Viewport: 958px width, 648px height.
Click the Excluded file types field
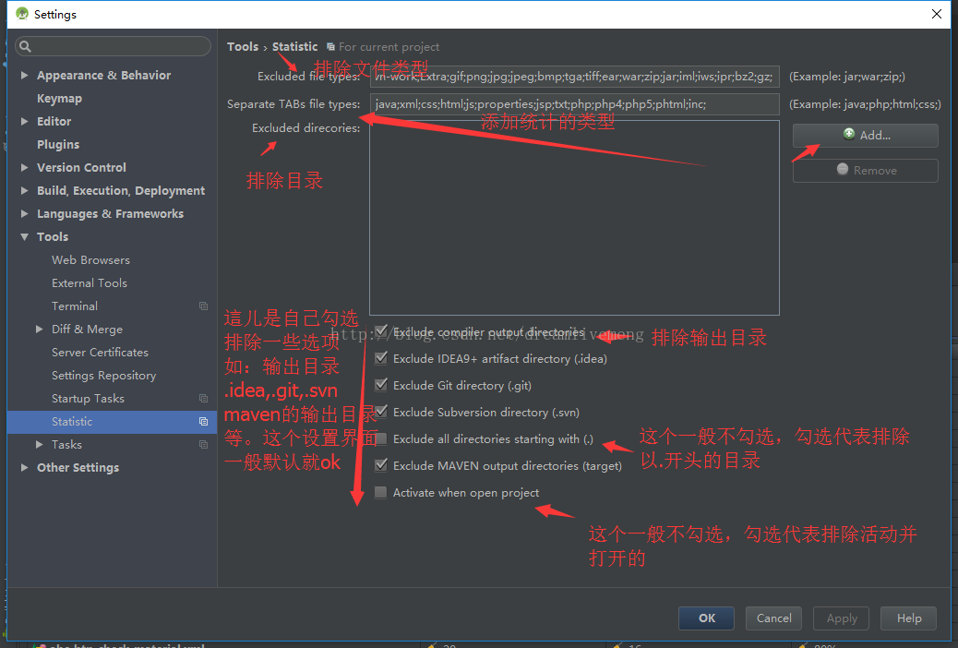coord(574,77)
